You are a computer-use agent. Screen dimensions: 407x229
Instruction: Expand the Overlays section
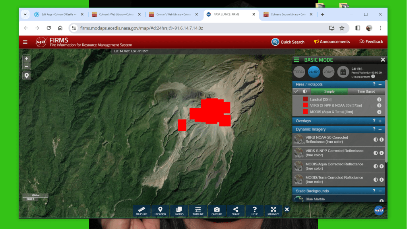tap(380, 121)
